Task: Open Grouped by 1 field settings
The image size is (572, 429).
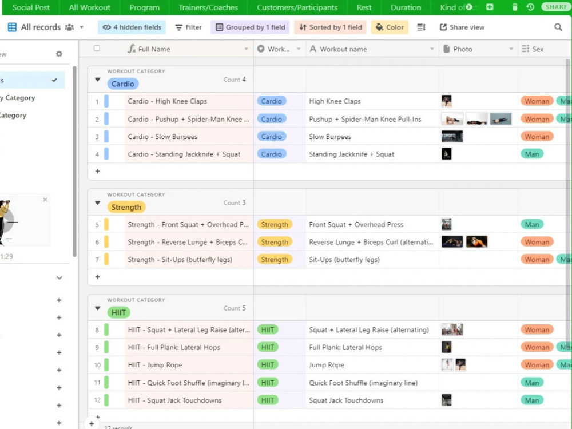Action: (x=251, y=27)
